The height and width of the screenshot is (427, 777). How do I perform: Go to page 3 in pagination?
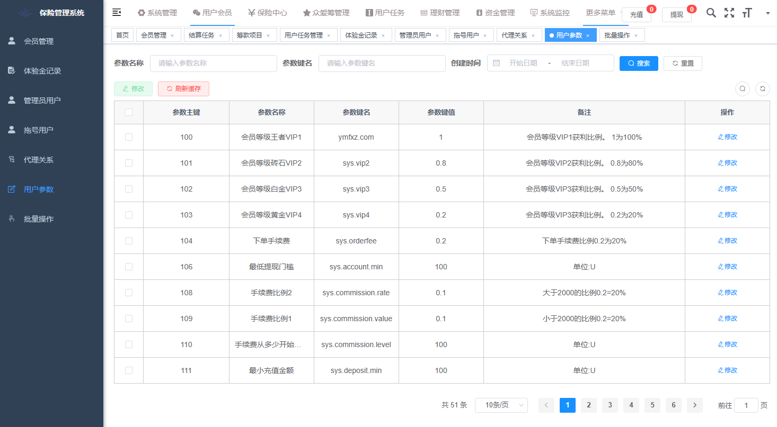[610, 405]
